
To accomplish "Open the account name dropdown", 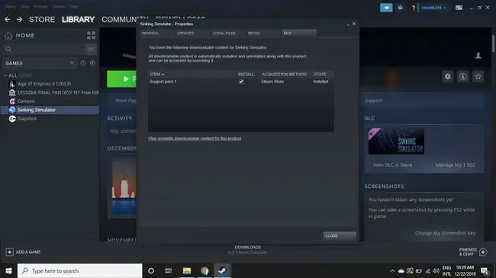I will pyautogui.click(x=434, y=8).
